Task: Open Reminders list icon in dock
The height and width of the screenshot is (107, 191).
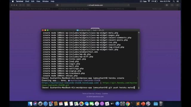Action: [71, 104]
